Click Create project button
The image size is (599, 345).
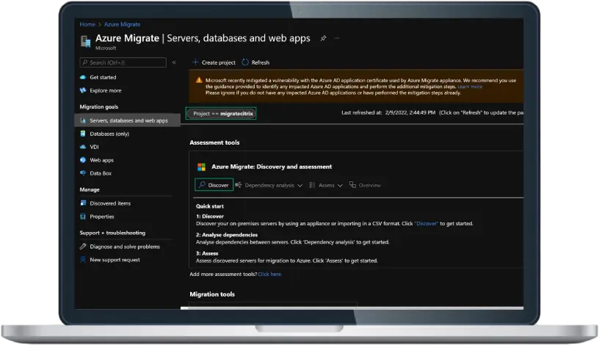[214, 62]
